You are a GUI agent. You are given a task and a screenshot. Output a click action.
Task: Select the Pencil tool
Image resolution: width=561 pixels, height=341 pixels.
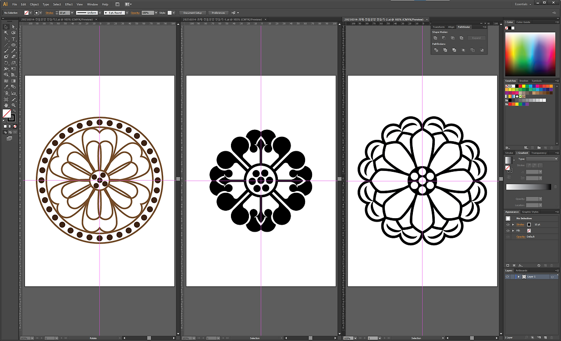click(14, 51)
